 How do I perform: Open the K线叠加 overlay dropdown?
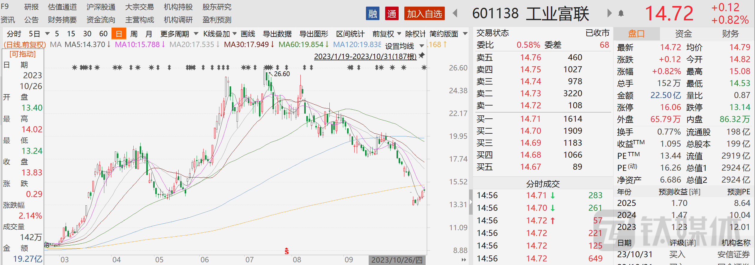pos(220,34)
